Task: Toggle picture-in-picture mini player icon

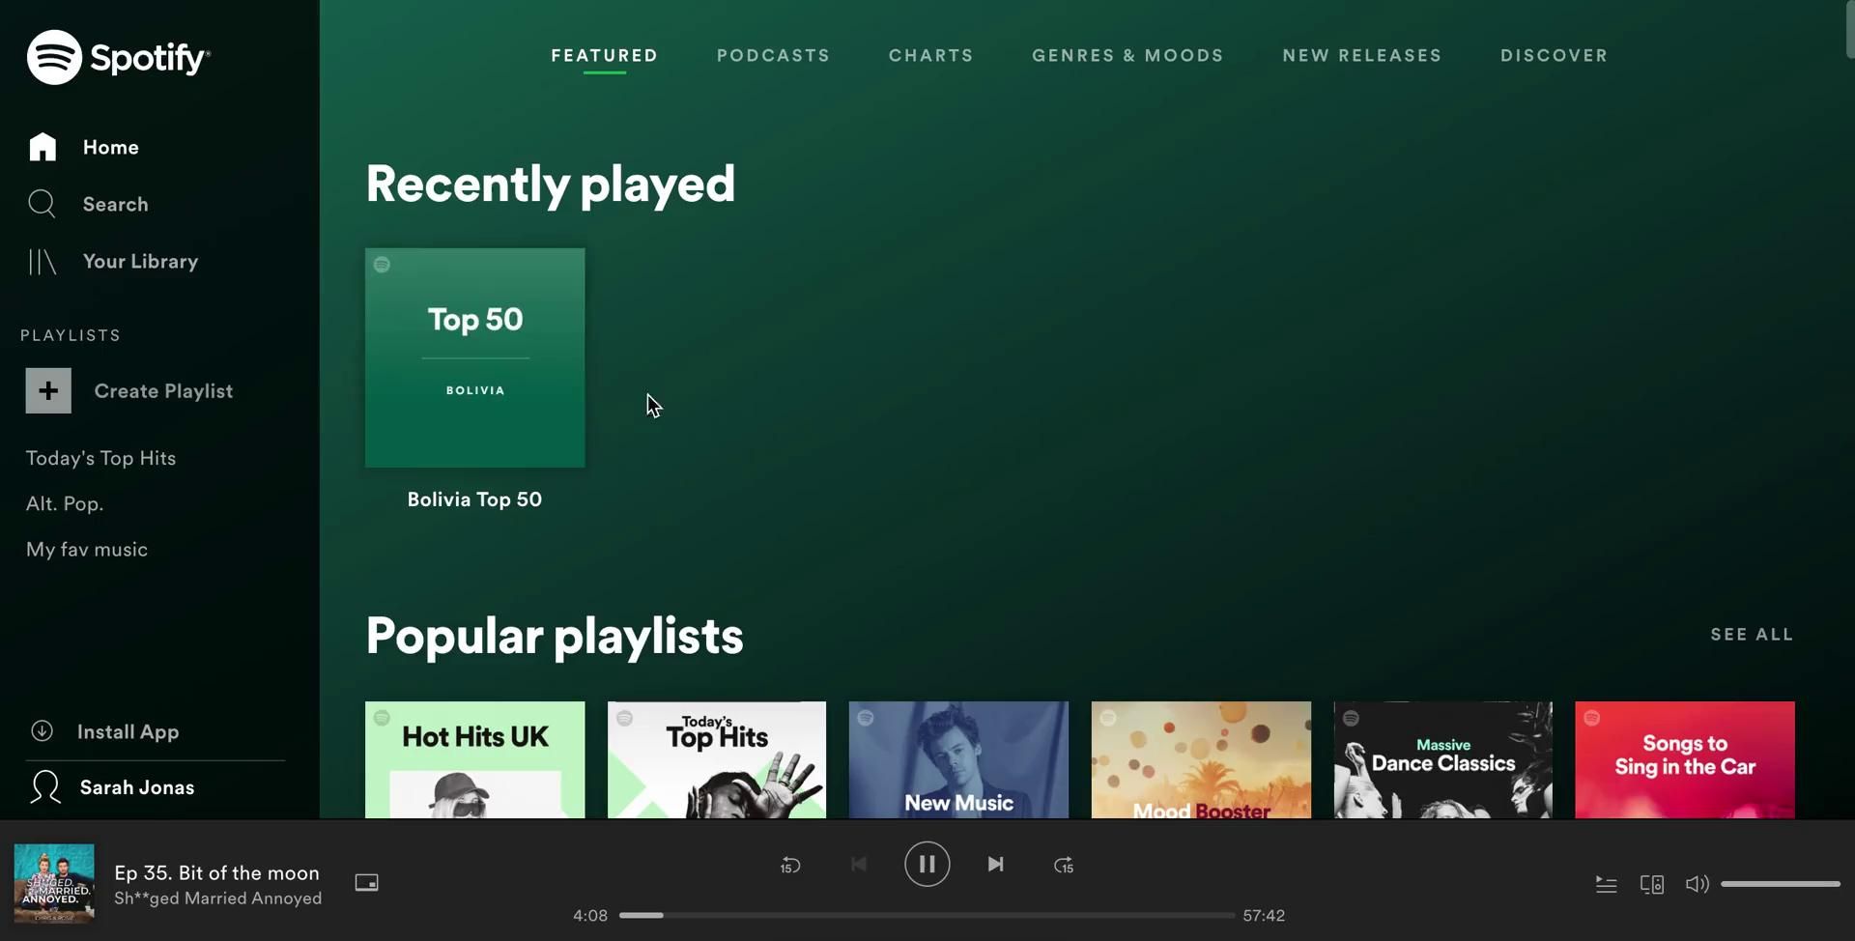Action: point(366,882)
